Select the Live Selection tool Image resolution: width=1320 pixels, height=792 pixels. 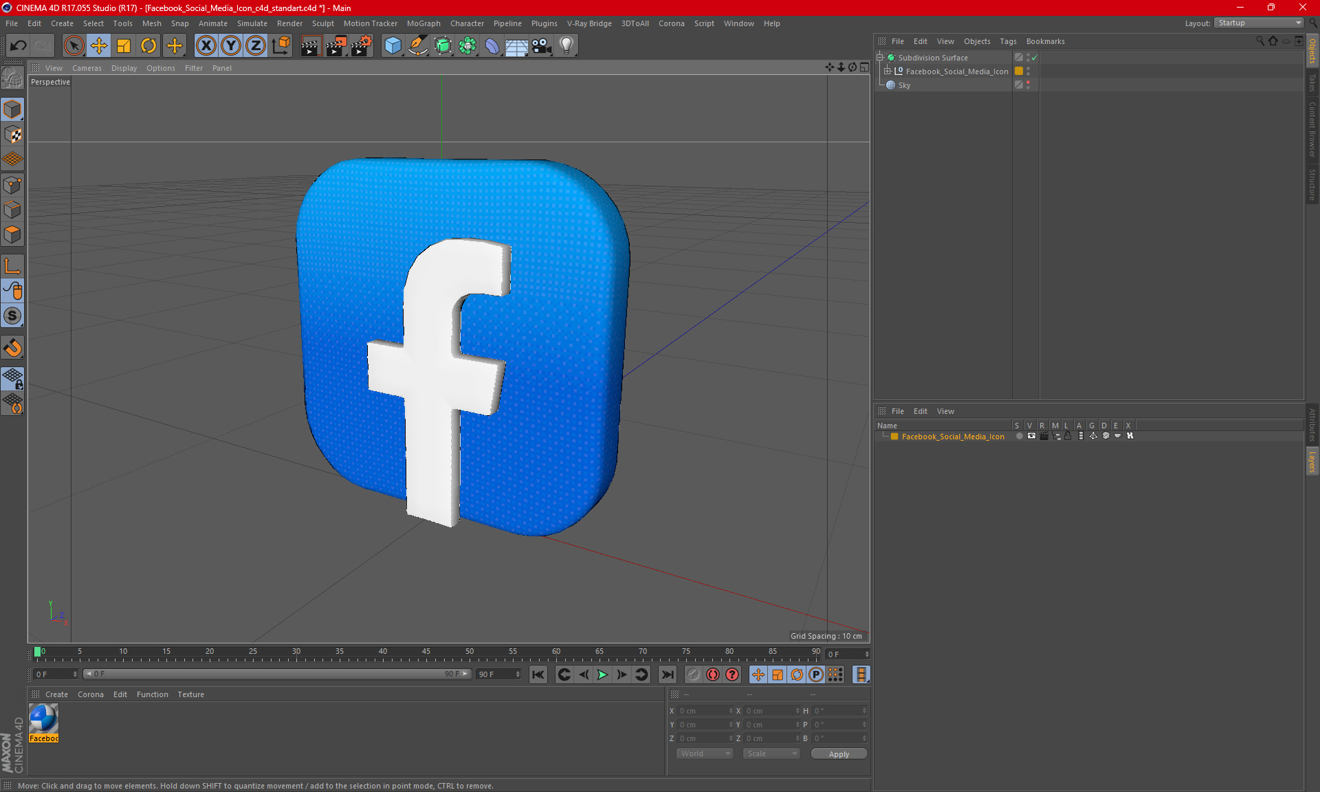[74, 45]
